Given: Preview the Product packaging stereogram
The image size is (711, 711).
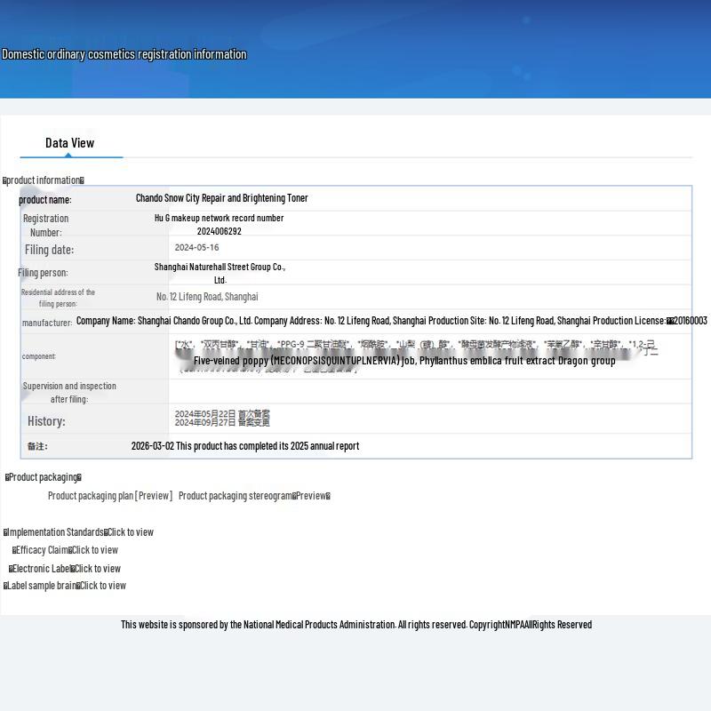Looking at the screenshot, I should pos(253,496).
